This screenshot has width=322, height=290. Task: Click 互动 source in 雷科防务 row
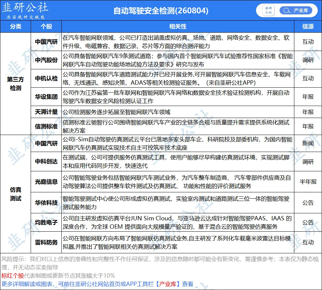coord(308,242)
